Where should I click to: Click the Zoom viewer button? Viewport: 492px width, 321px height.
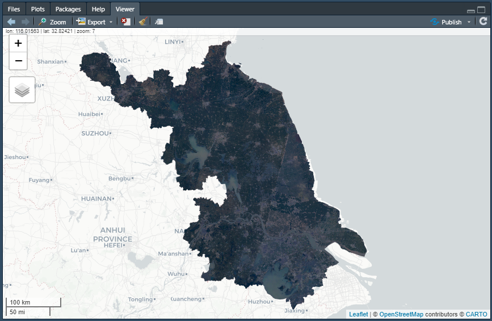pyautogui.click(x=52, y=22)
